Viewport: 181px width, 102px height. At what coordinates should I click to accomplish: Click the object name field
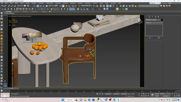tap(153, 20)
